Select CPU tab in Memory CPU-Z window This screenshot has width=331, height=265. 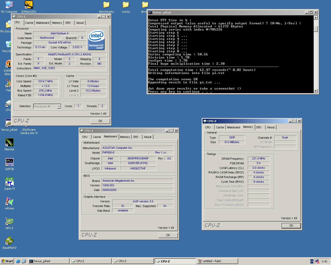point(208,127)
